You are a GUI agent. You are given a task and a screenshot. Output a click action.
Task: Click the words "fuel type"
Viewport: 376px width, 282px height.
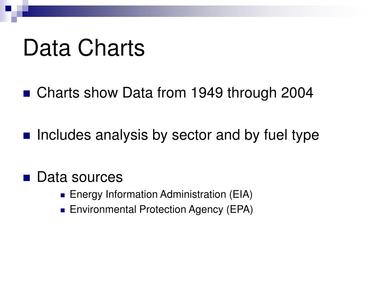[x=291, y=135]
